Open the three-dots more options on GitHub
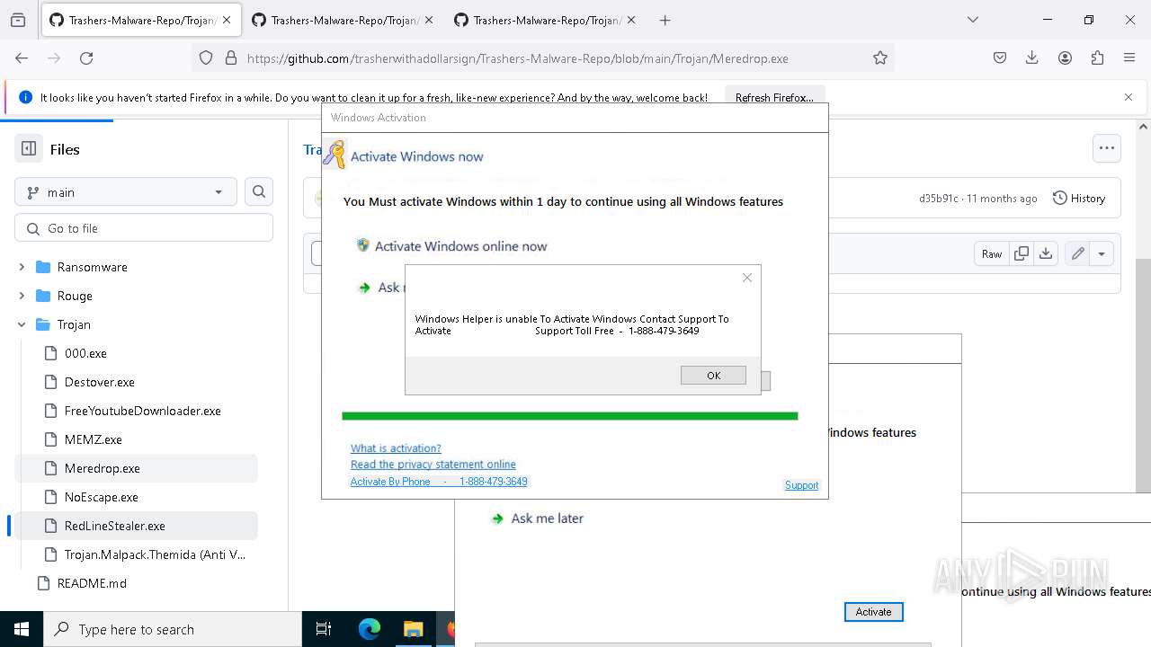The width and height of the screenshot is (1151, 647). click(x=1107, y=148)
